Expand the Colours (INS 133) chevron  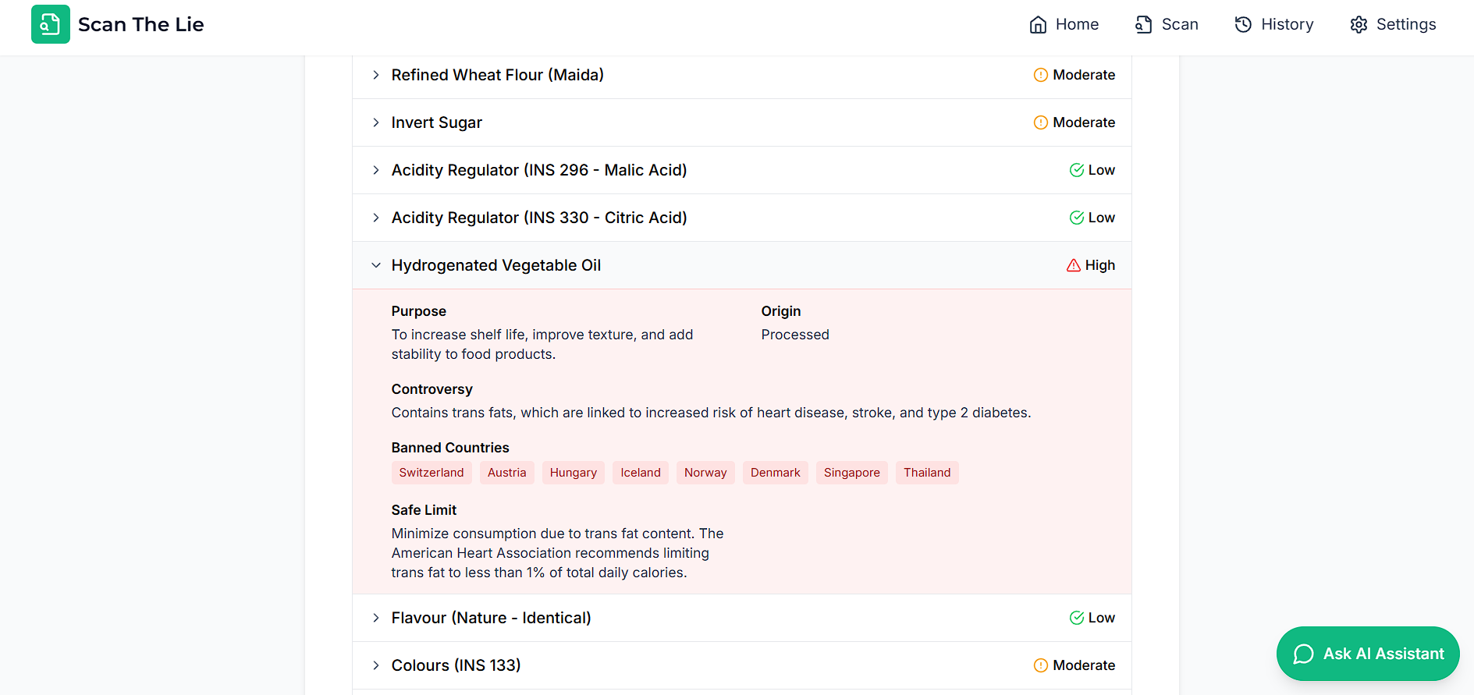click(x=376, y=665)
